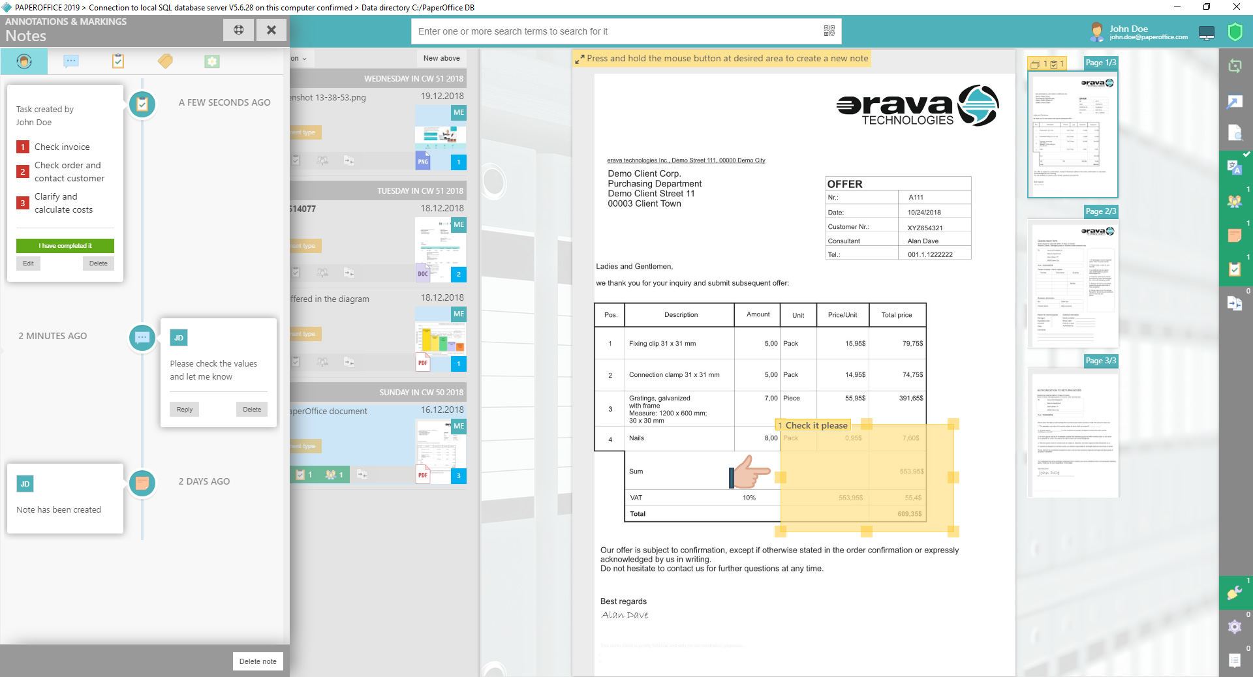This screenshot has width=1253, height=677.
Task: Switch to the green flower stamp tab
Action: pos(212,61)
